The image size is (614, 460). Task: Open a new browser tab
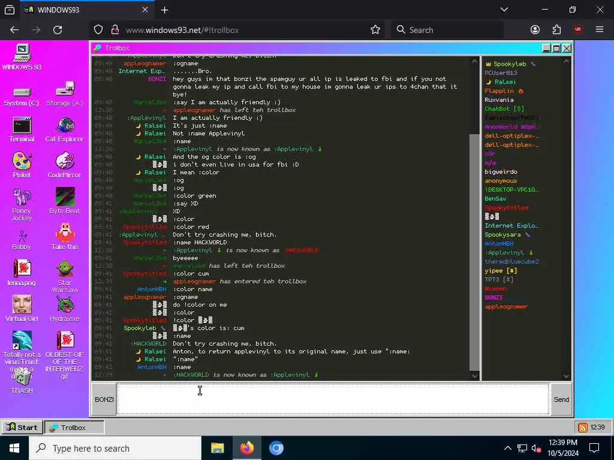pyautogui.click(x=164, y=10)
